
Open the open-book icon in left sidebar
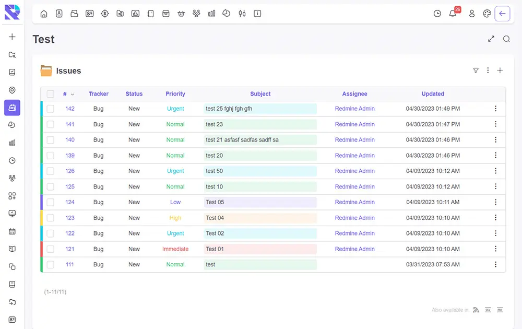tap(12, 249)
